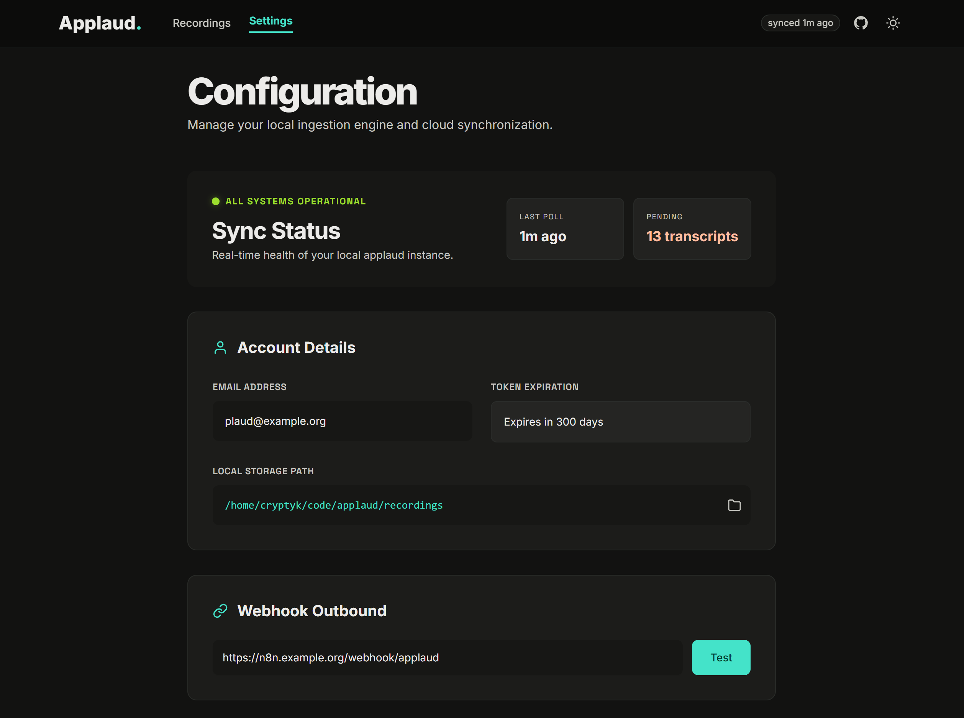Click the Webhook Outbound link icon
The height and width of the screenshot is (718, 964).
pyautogui.click(x=220, y=611)
